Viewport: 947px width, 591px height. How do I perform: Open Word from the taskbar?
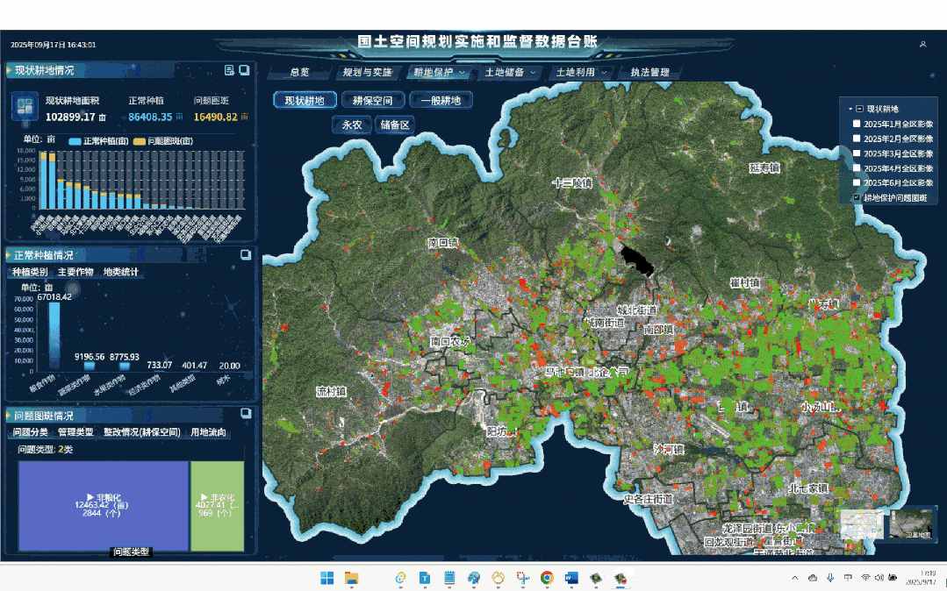[x=571, y=578]
